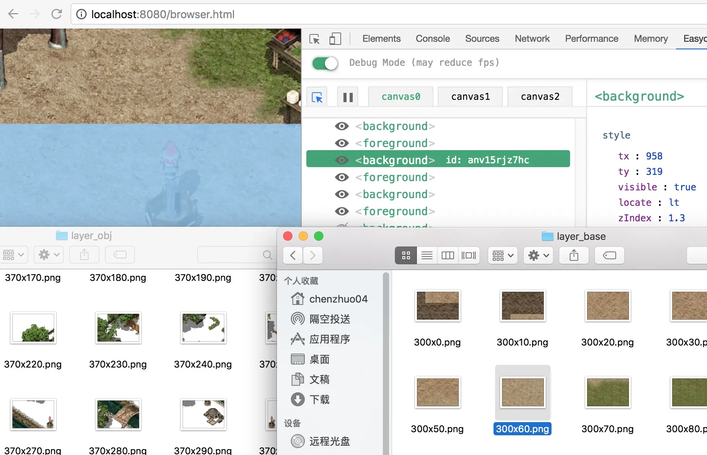This screenshot has height=455, width=707.
Task: Switch Finder layer_base to gallery view
Action: (469, 255)
